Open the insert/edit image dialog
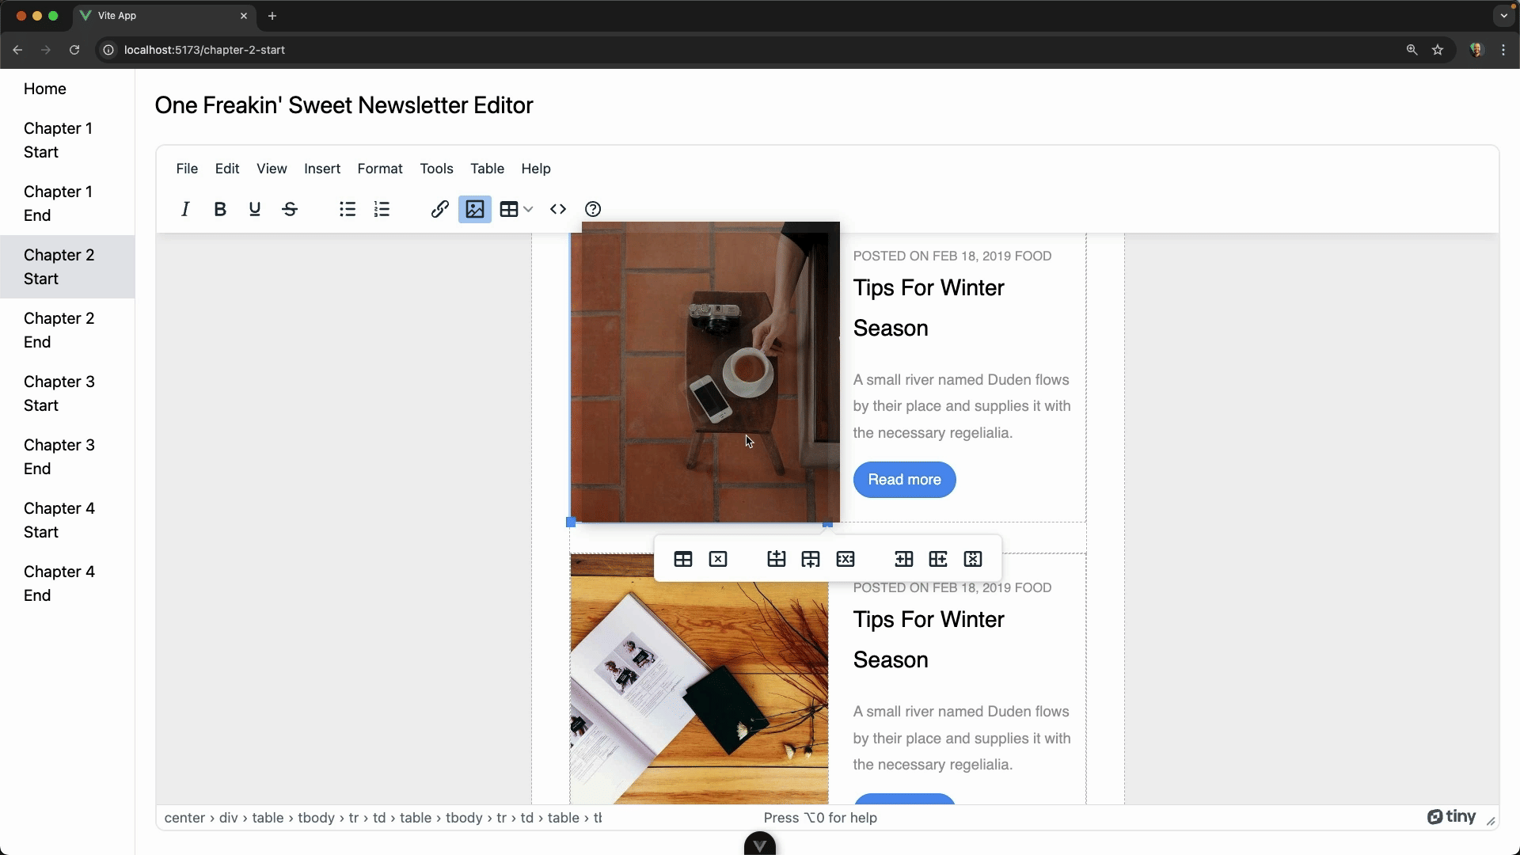This screenshot has width=1520, height=855. (475, 209)
